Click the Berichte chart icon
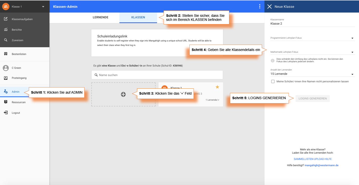 point(6,30)
